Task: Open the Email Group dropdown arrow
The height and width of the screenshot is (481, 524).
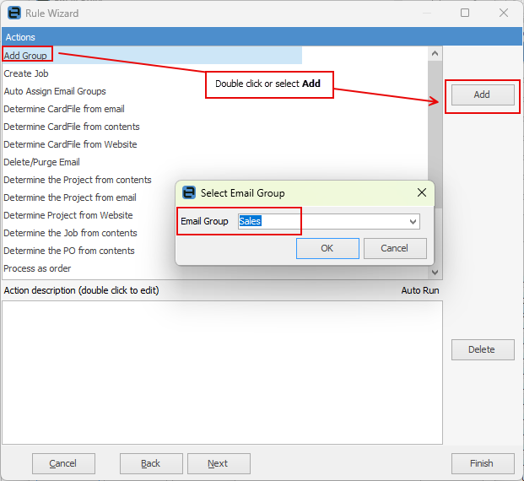Action: tap(413, 222)
